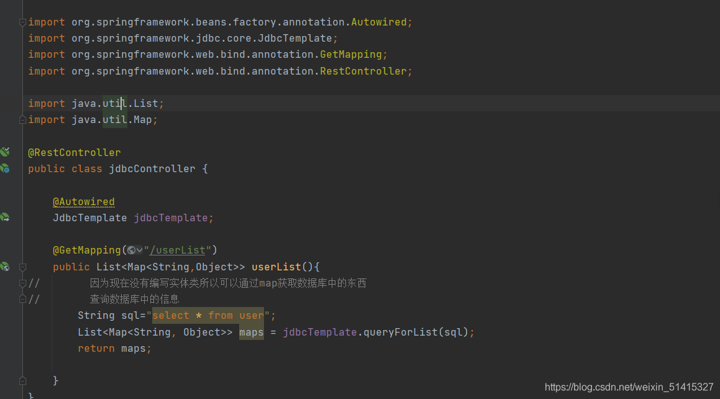Click RestController in the import statement

(x=363, y=71)
